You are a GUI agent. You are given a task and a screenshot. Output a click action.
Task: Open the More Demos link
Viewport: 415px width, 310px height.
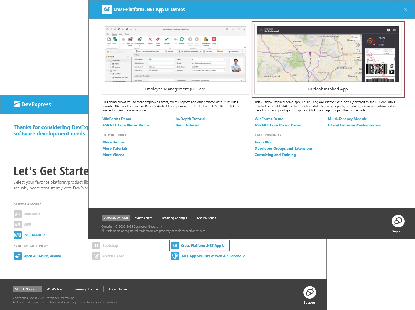(113, 142)
